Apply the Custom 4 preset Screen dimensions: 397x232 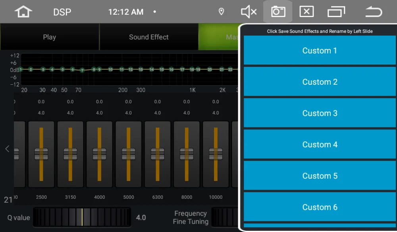coord(320,144)
